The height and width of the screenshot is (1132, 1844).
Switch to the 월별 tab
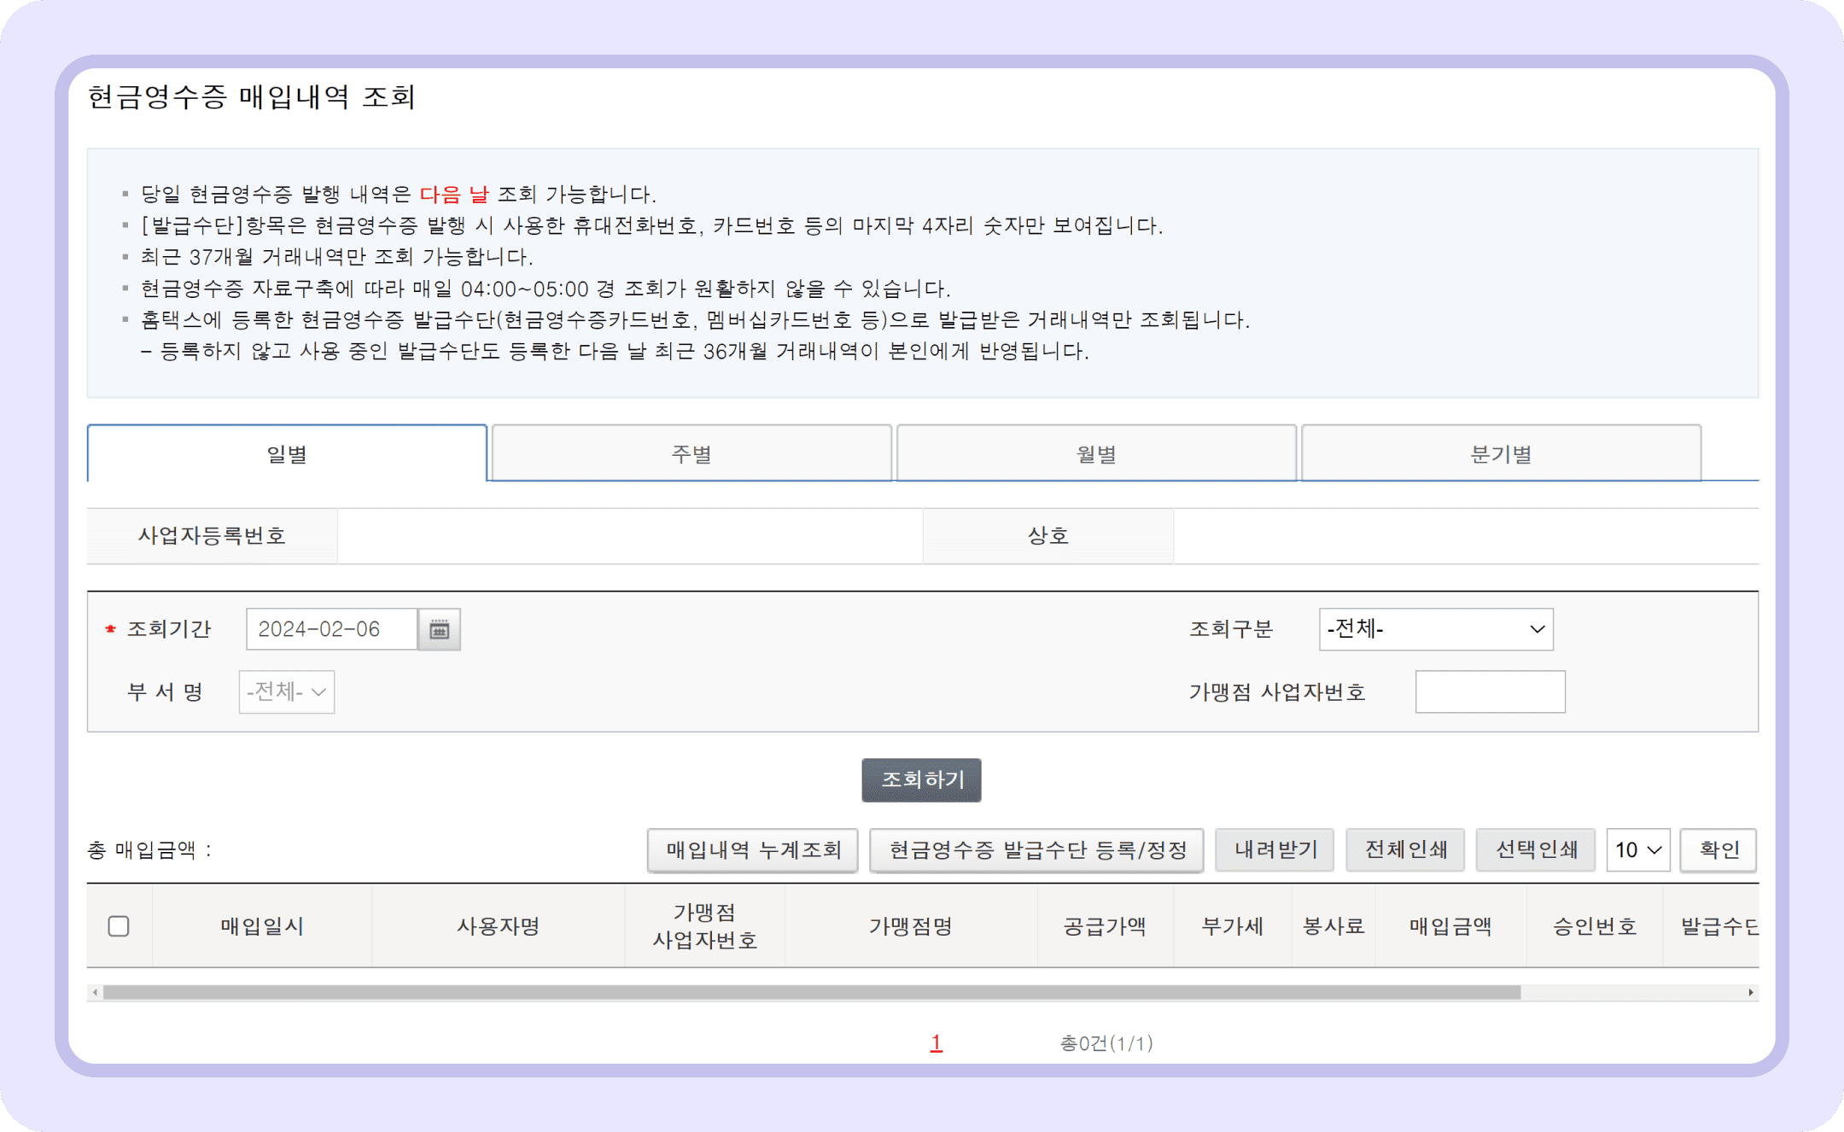[x=1095, y=453]
